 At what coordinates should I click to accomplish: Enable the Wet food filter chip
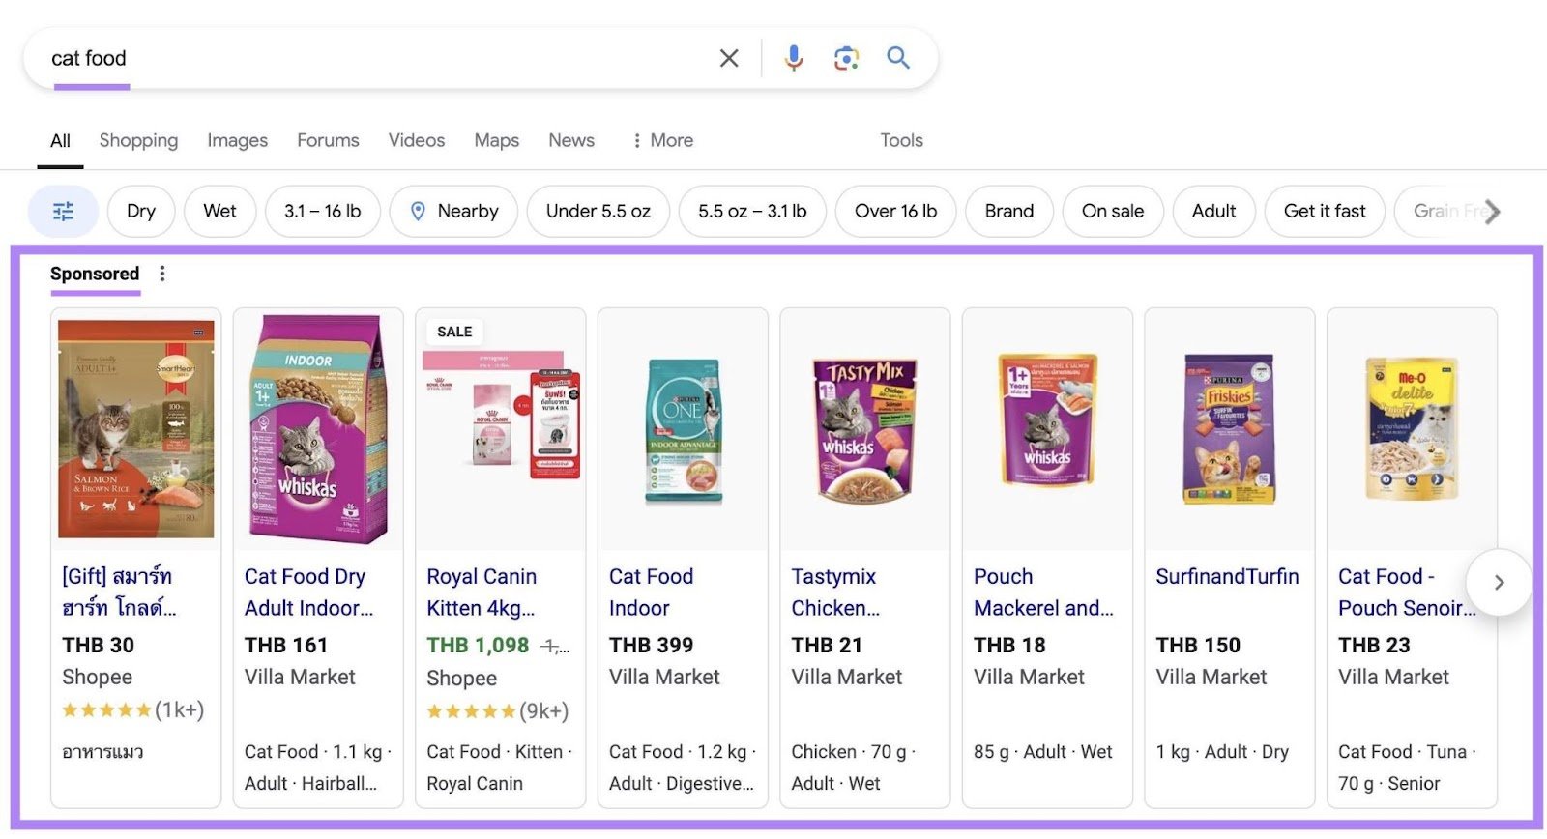(219, 211)
